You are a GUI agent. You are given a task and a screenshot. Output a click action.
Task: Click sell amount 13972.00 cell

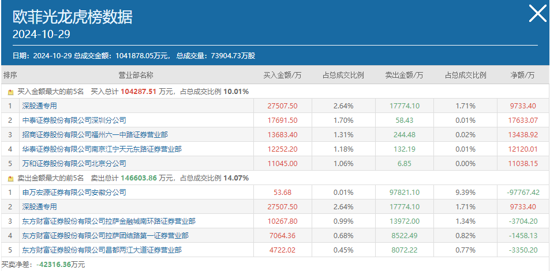click(405, 221)
